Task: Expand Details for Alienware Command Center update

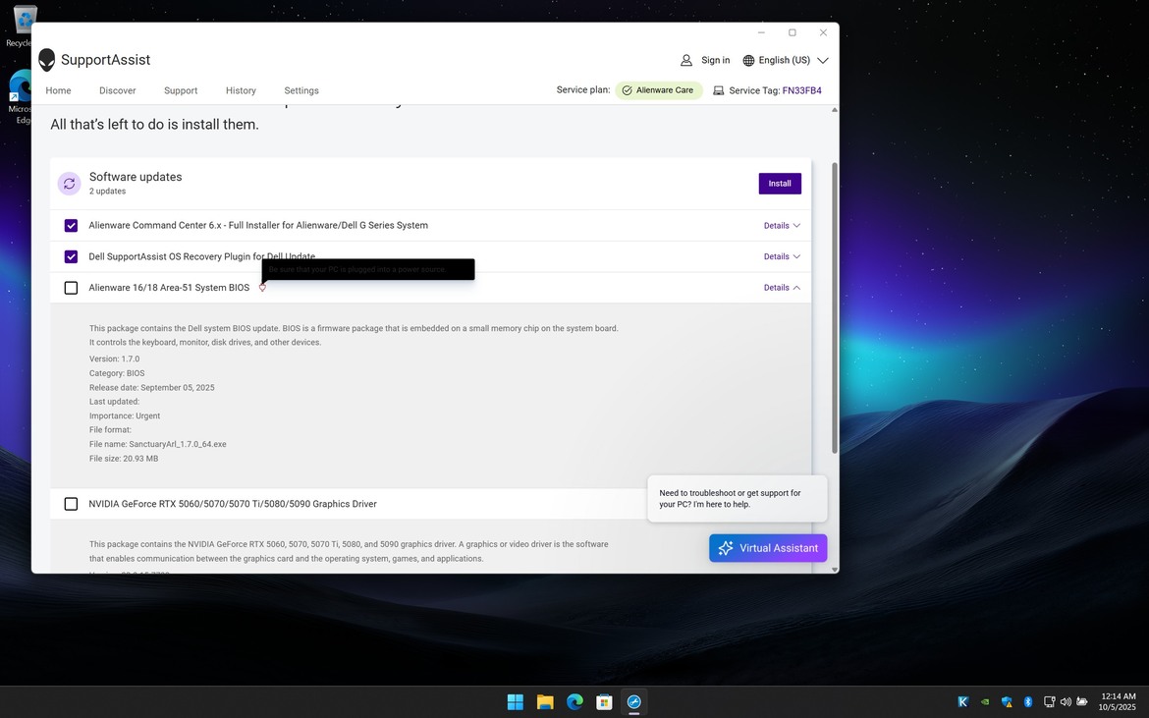Action: [781, 225]
